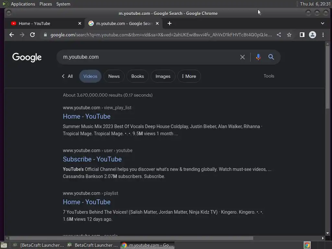Click the scroll up arrow

327,44
